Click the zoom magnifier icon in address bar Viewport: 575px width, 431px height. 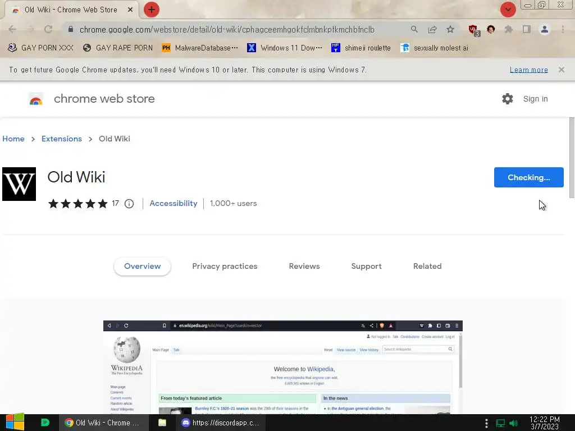[x=414, y=29]
